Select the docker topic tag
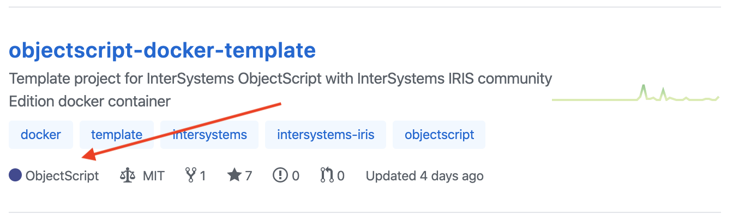Viewport: 733px width, 214px height. (41, 134)
